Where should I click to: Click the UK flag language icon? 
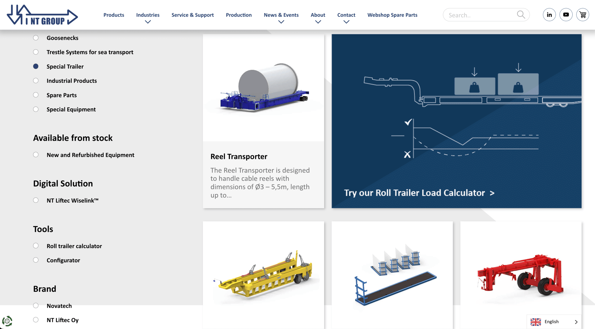tap(535, 322)
